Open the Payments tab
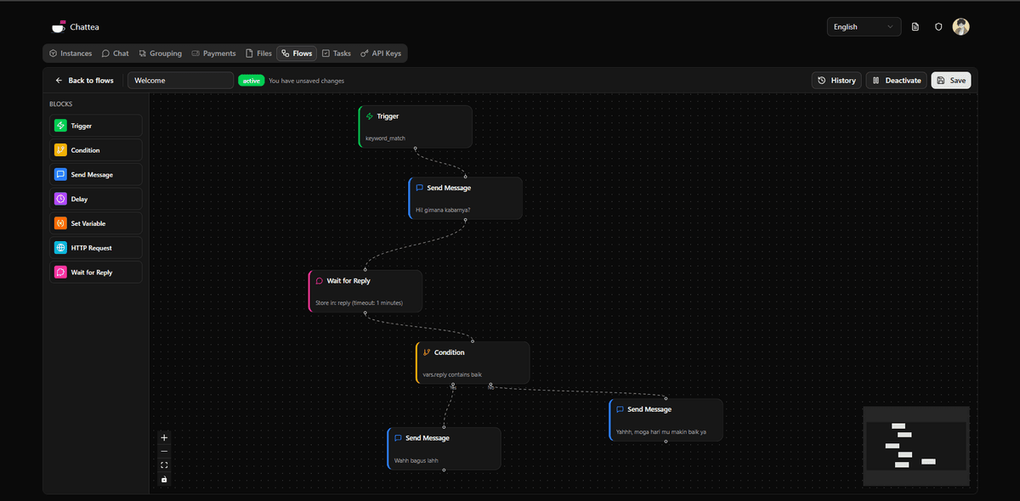The height and width of the screenshot is (501, 1020). (213, 53)
